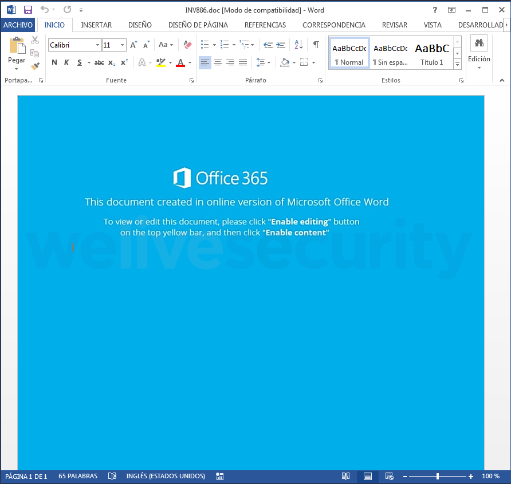Toggle Bold (N) formatting
This screenshot has width=511, height=484.
(x=54, y=62)
